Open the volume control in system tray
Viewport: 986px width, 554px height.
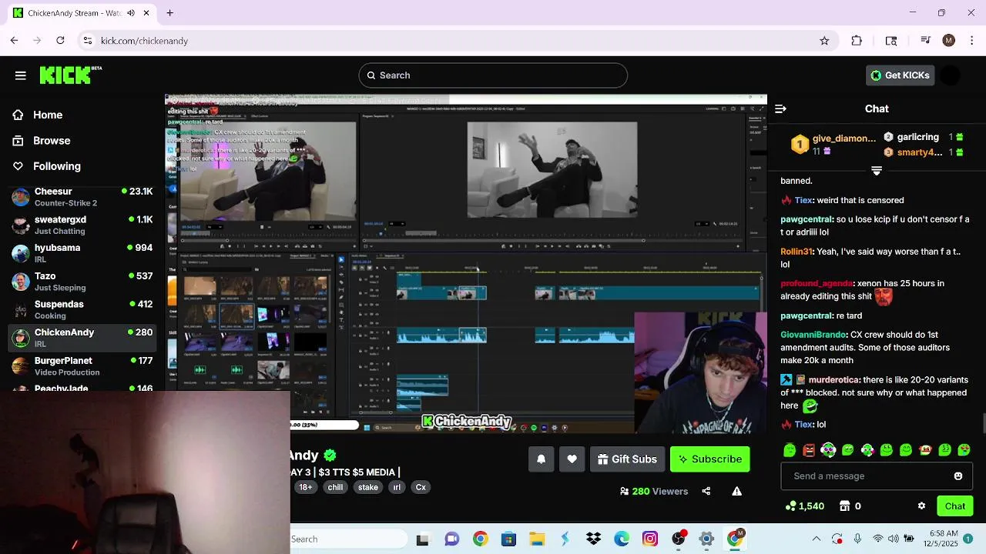coord(894,539)
